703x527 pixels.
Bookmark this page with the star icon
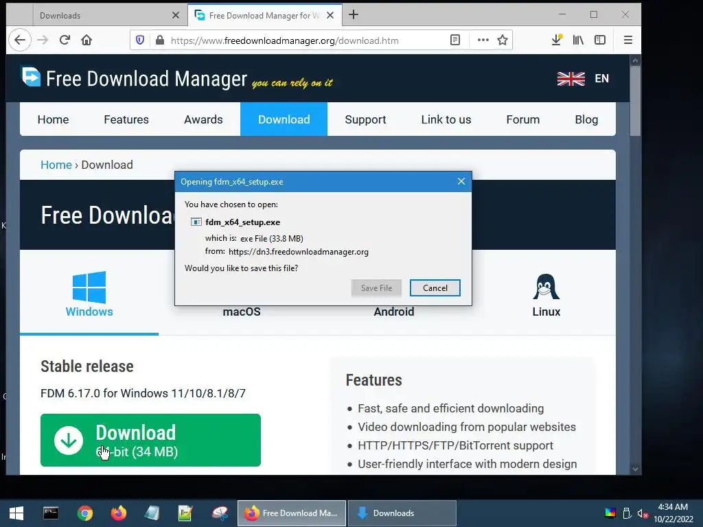(503, 40)
